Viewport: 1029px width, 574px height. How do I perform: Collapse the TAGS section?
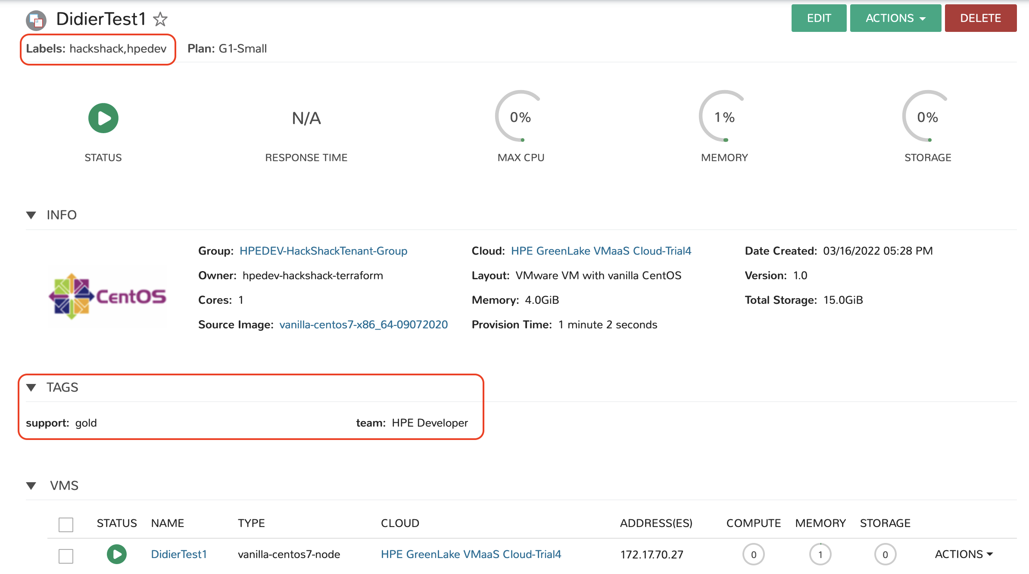tap(31, 387)
